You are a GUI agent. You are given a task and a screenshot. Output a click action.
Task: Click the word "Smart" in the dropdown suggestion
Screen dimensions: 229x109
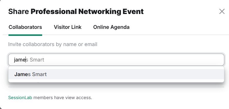pos(39,74)
